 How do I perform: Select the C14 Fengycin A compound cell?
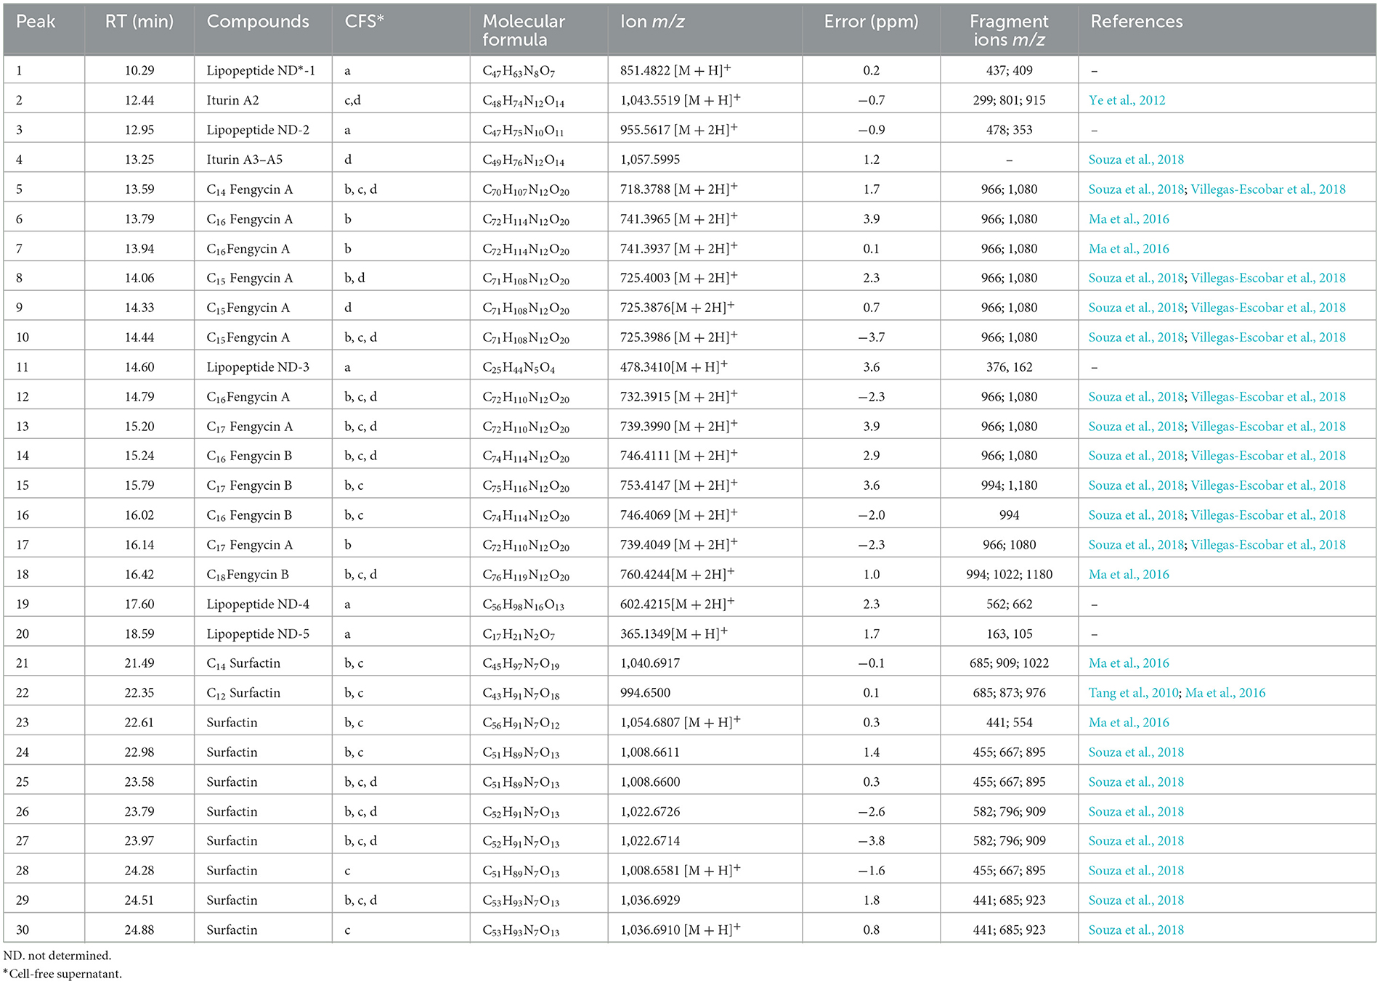point(250,189)
